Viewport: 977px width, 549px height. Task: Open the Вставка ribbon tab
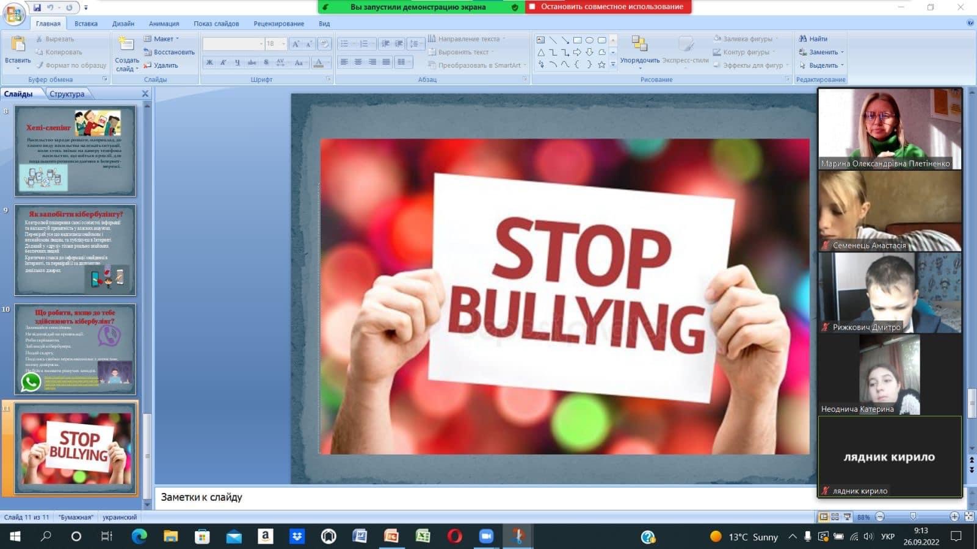point(86,24)
